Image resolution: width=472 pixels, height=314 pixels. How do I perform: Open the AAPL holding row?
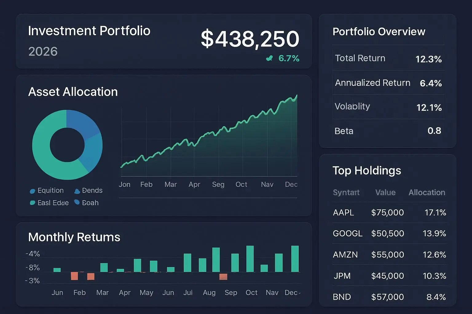(x=389, y=213)
